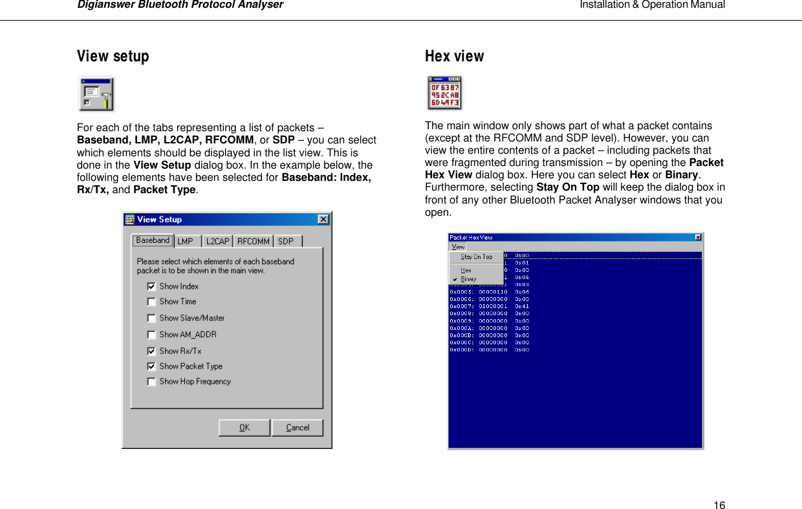Click the OK button in View Setup
The width and height of the screenshot is (802, 509).
(x=244, y=427)
